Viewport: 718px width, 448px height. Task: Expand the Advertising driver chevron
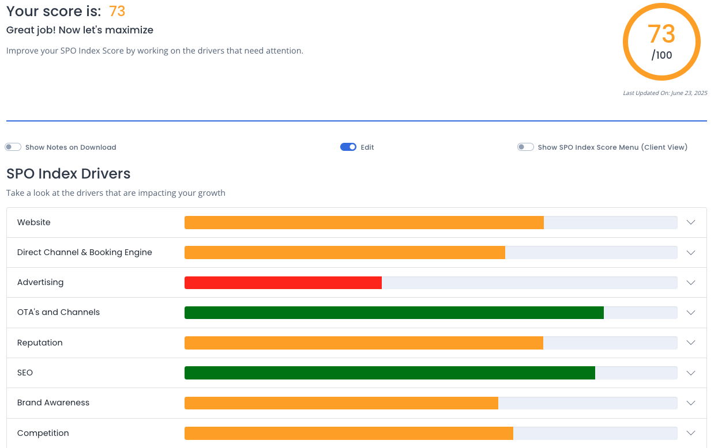pos(691,283)
